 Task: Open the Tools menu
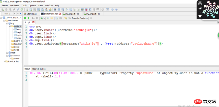(x=24, y=5)
